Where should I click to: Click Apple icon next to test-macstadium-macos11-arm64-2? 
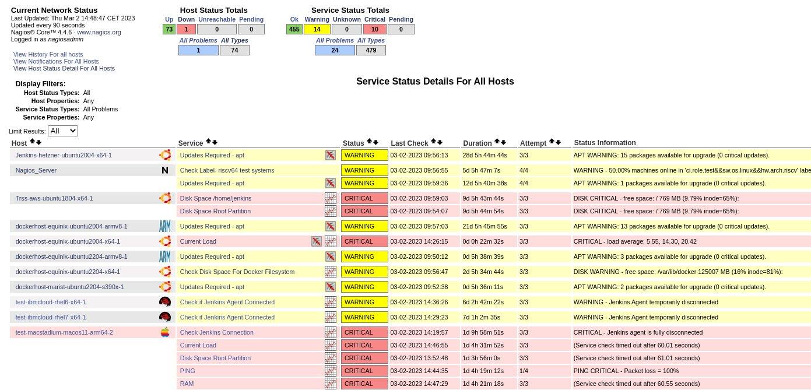[x=165, y=332]
